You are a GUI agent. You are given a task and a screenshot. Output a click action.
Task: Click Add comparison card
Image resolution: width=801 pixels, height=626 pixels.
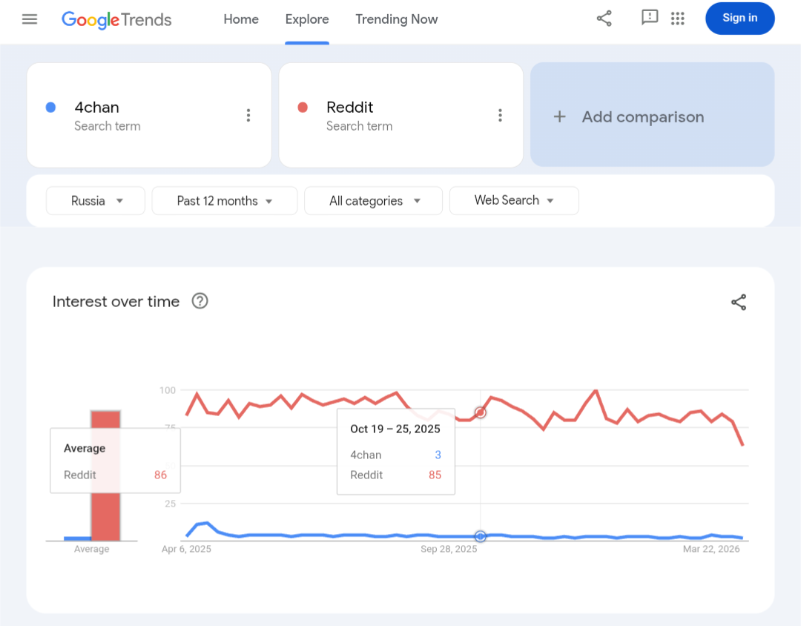pyautogui.click(x=653, y=115)
